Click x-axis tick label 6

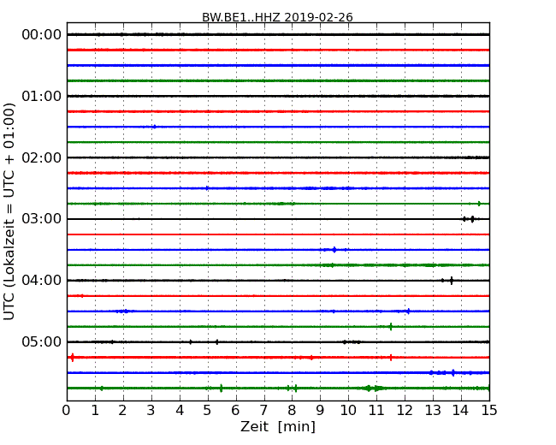coord(235,411)
